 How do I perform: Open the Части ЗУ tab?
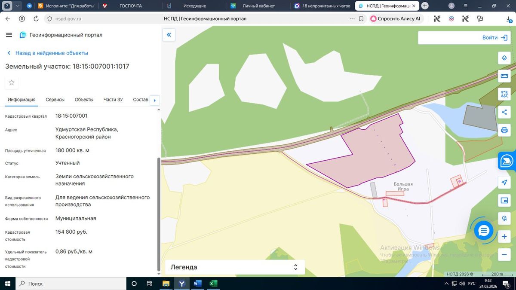pyautogui.click(x=113, y=100)
